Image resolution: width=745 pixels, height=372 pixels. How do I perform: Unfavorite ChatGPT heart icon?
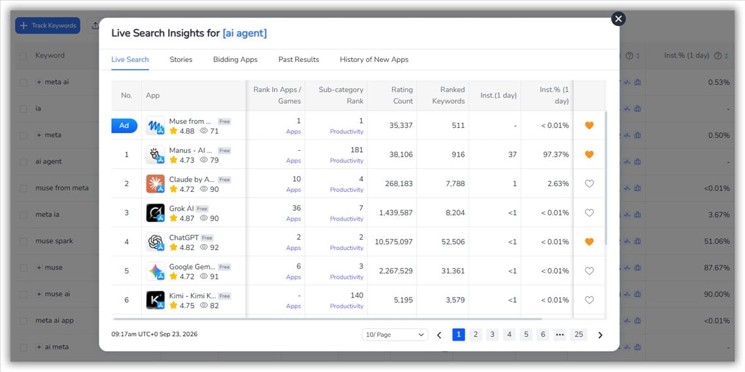pyautogui.click(x=589, y=242)
